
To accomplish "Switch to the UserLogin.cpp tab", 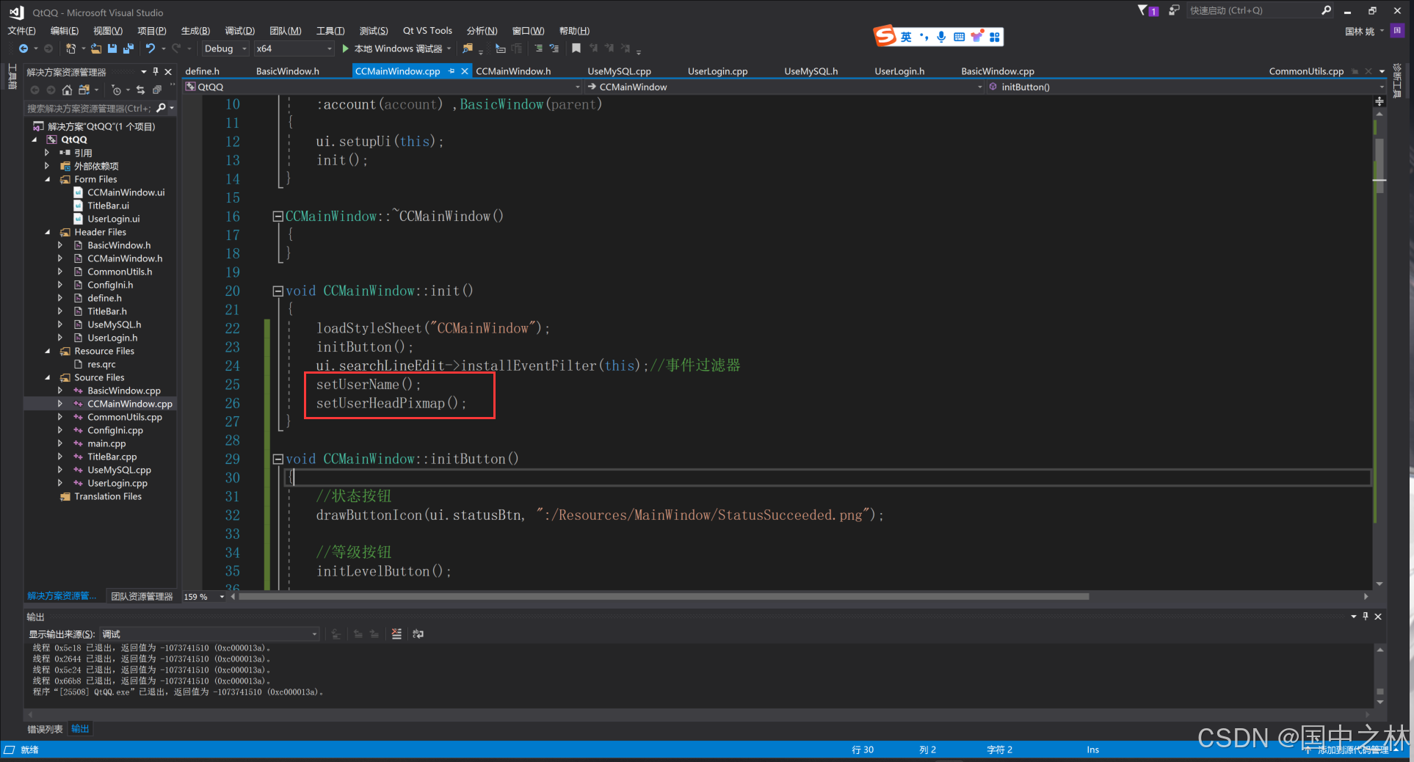I will [x=717, y=71].
